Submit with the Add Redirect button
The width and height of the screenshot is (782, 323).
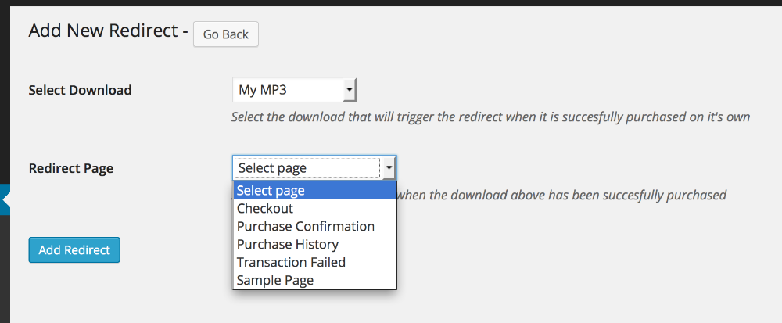(x=74, y=249)
